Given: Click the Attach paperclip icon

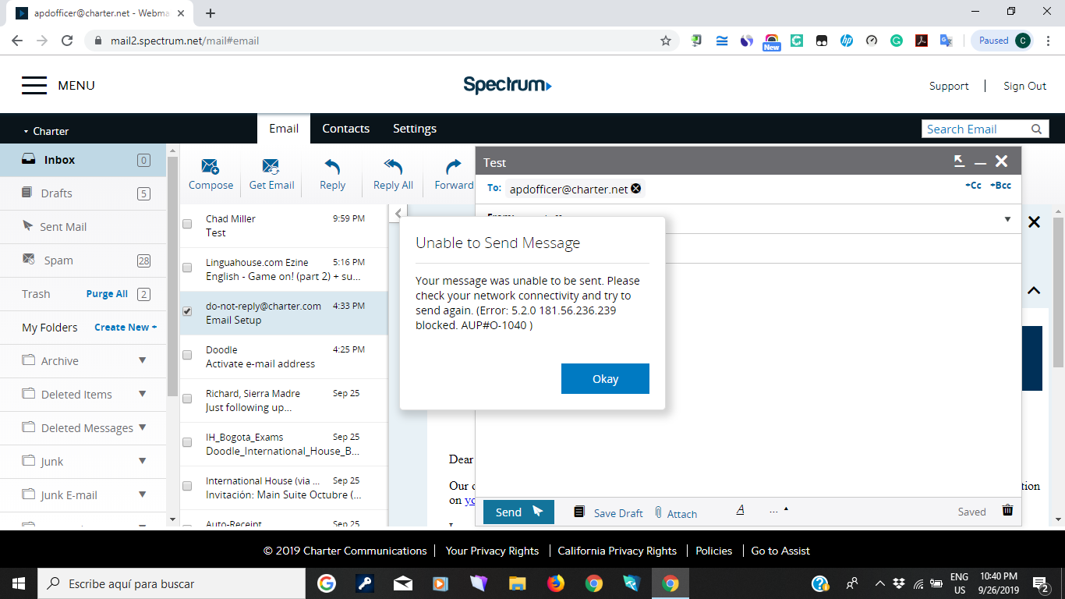Looking at the screenshot, I should [658, 512].
